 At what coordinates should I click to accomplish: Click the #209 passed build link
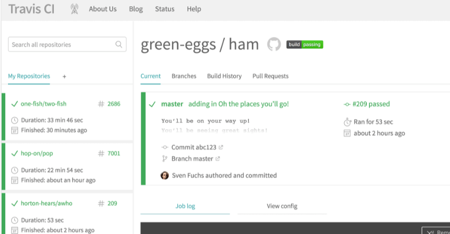(x=371, y=104)
